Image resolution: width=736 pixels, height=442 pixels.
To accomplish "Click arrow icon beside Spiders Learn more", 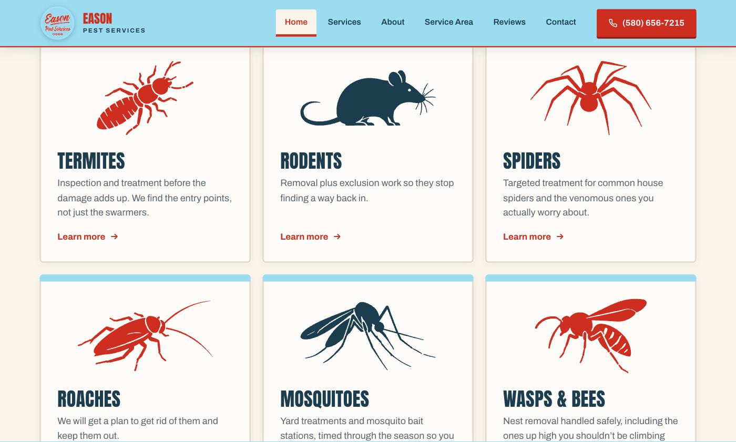I will coord(560,237).
